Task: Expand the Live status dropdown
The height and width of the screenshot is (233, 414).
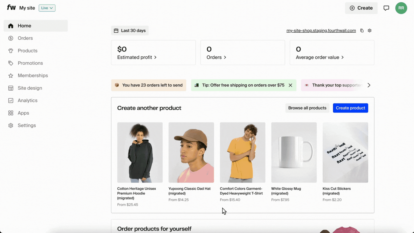Action: [x=47, y=8]
